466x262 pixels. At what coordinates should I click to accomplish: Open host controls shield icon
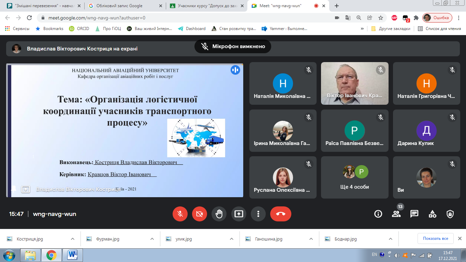point(450,214)
